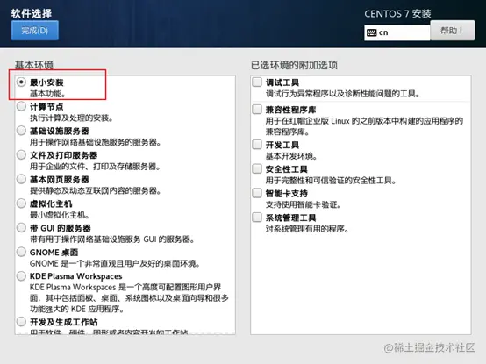Choose 带 GUI 的服务器 environment

coord(21,227)
